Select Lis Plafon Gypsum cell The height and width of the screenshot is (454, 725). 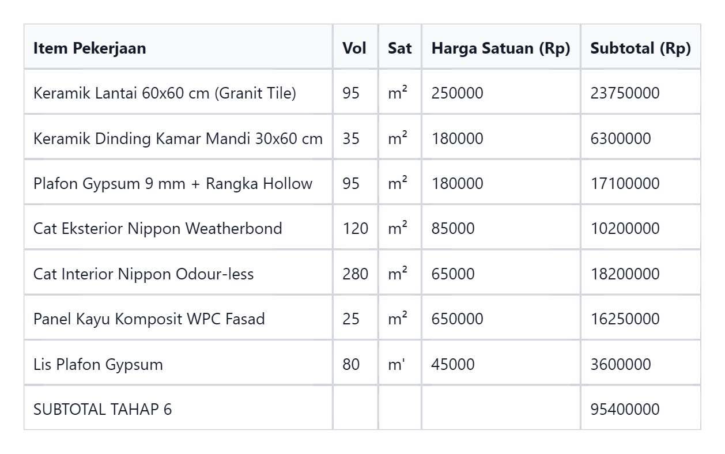click(178, 364)
